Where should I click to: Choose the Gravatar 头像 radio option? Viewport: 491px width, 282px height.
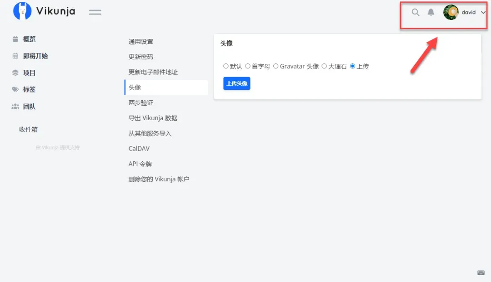pos(276,66)
